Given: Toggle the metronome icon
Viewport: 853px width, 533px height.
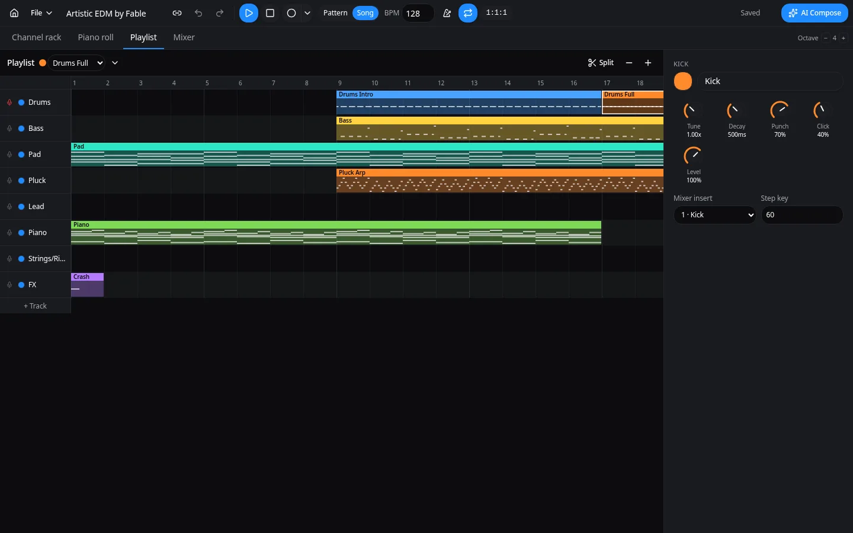Looking at the screenshot, I should pyautogui.click(x=447, y=13).
